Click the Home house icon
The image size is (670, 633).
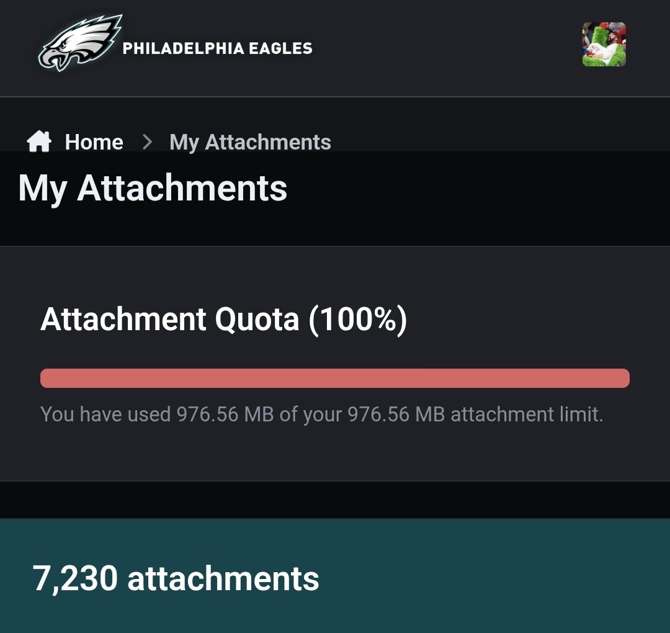(x=39, y=142)
